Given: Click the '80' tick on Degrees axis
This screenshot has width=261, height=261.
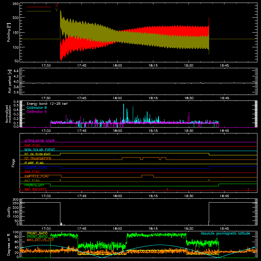Looking at the screenshot, I should click(x=17, y=237).
